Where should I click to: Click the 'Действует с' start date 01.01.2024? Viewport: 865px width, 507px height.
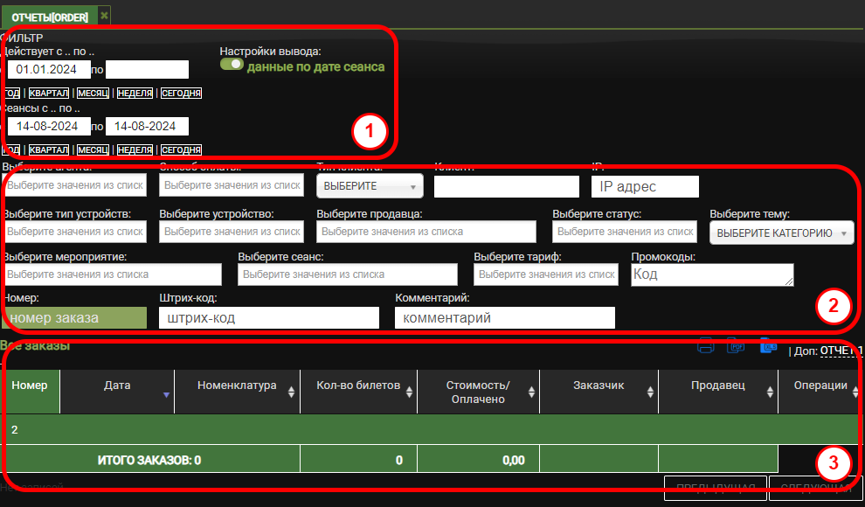pyautogui.click(x=48, y=70)
